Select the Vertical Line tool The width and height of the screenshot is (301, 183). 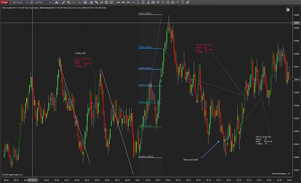(138, 2)
